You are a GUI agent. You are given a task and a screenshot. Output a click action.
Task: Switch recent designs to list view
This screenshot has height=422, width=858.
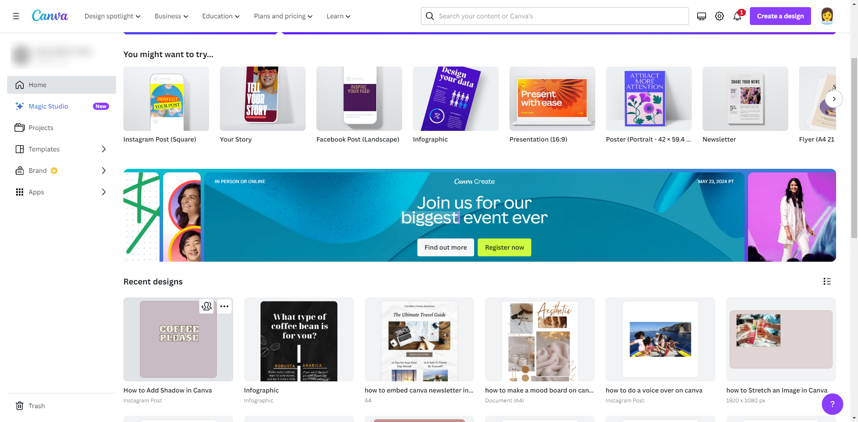click(x=827, y=281)
